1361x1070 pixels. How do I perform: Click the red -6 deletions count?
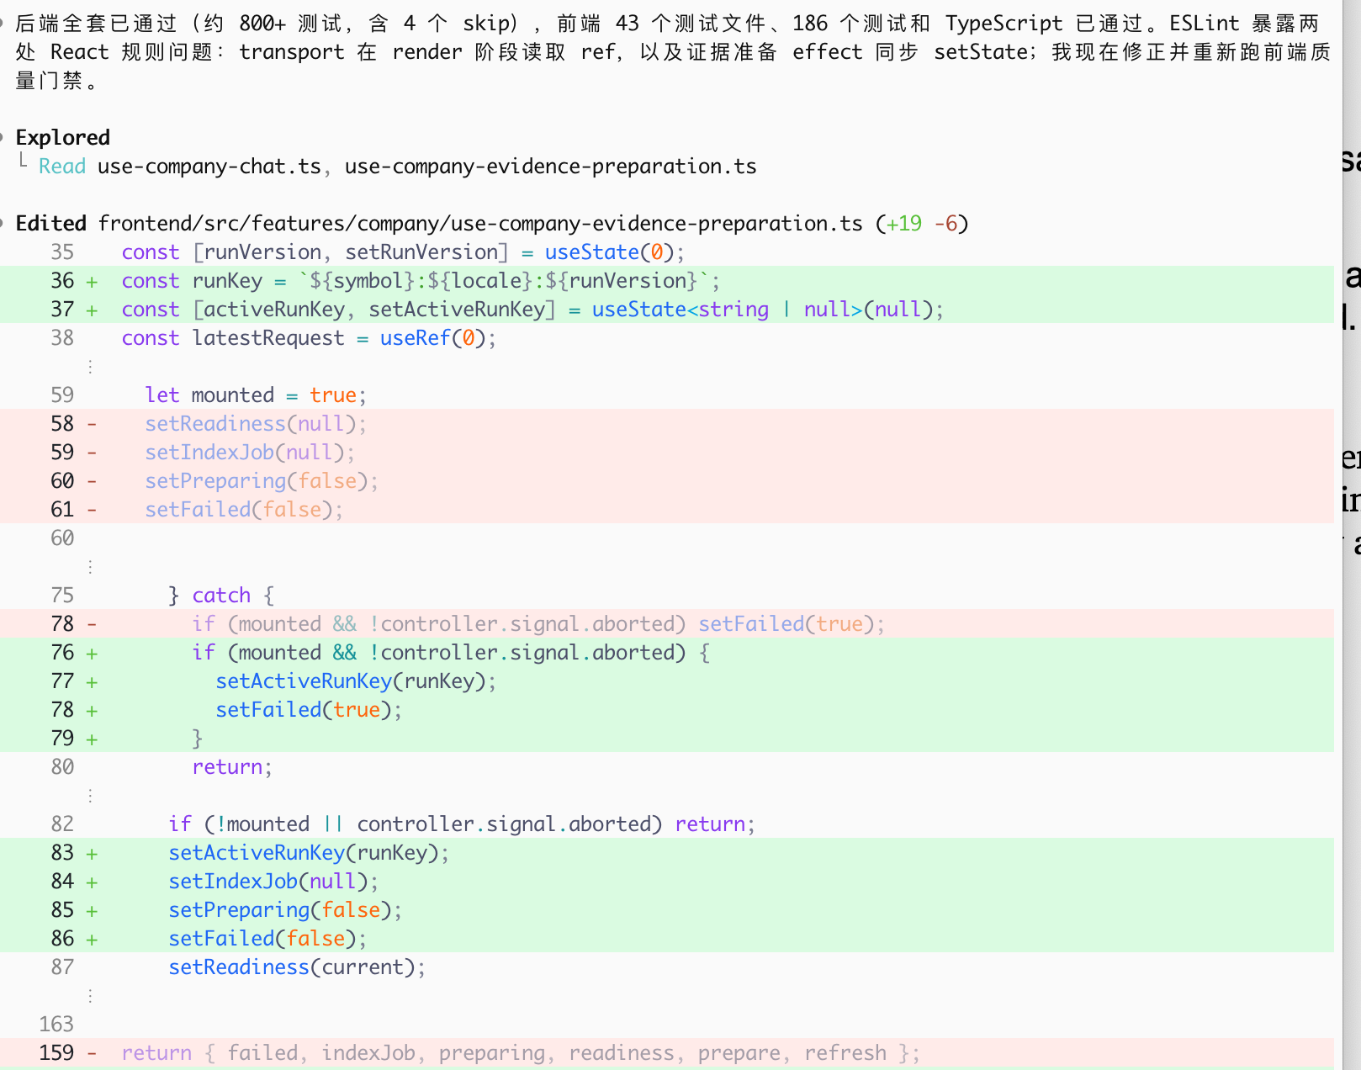pos(946,223)
